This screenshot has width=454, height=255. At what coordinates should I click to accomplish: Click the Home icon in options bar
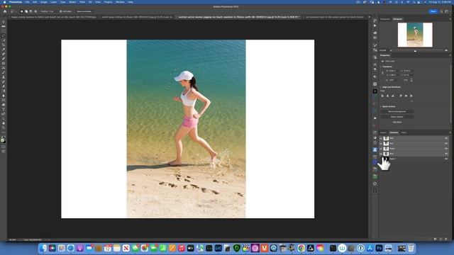click(5, 11)
